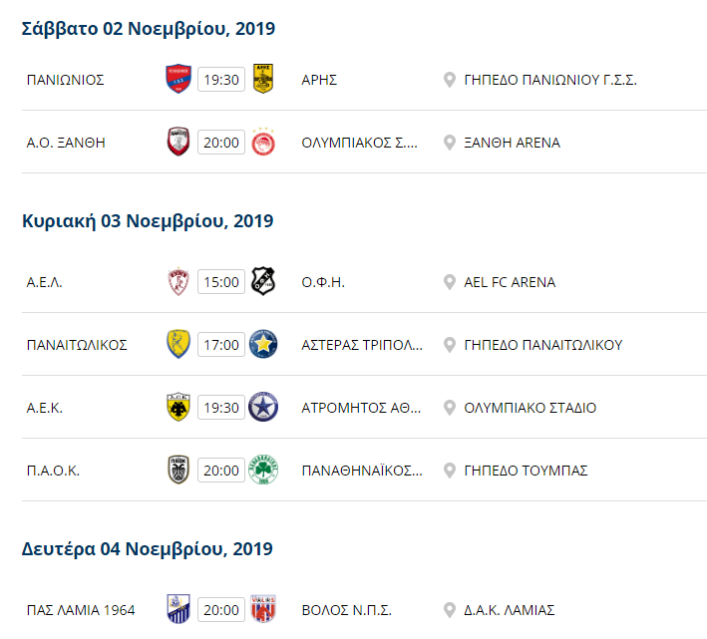The image size is (707, 639).
Task: Click the AEK yellow-black eagle crest
Action: click(x=177, y=408)
